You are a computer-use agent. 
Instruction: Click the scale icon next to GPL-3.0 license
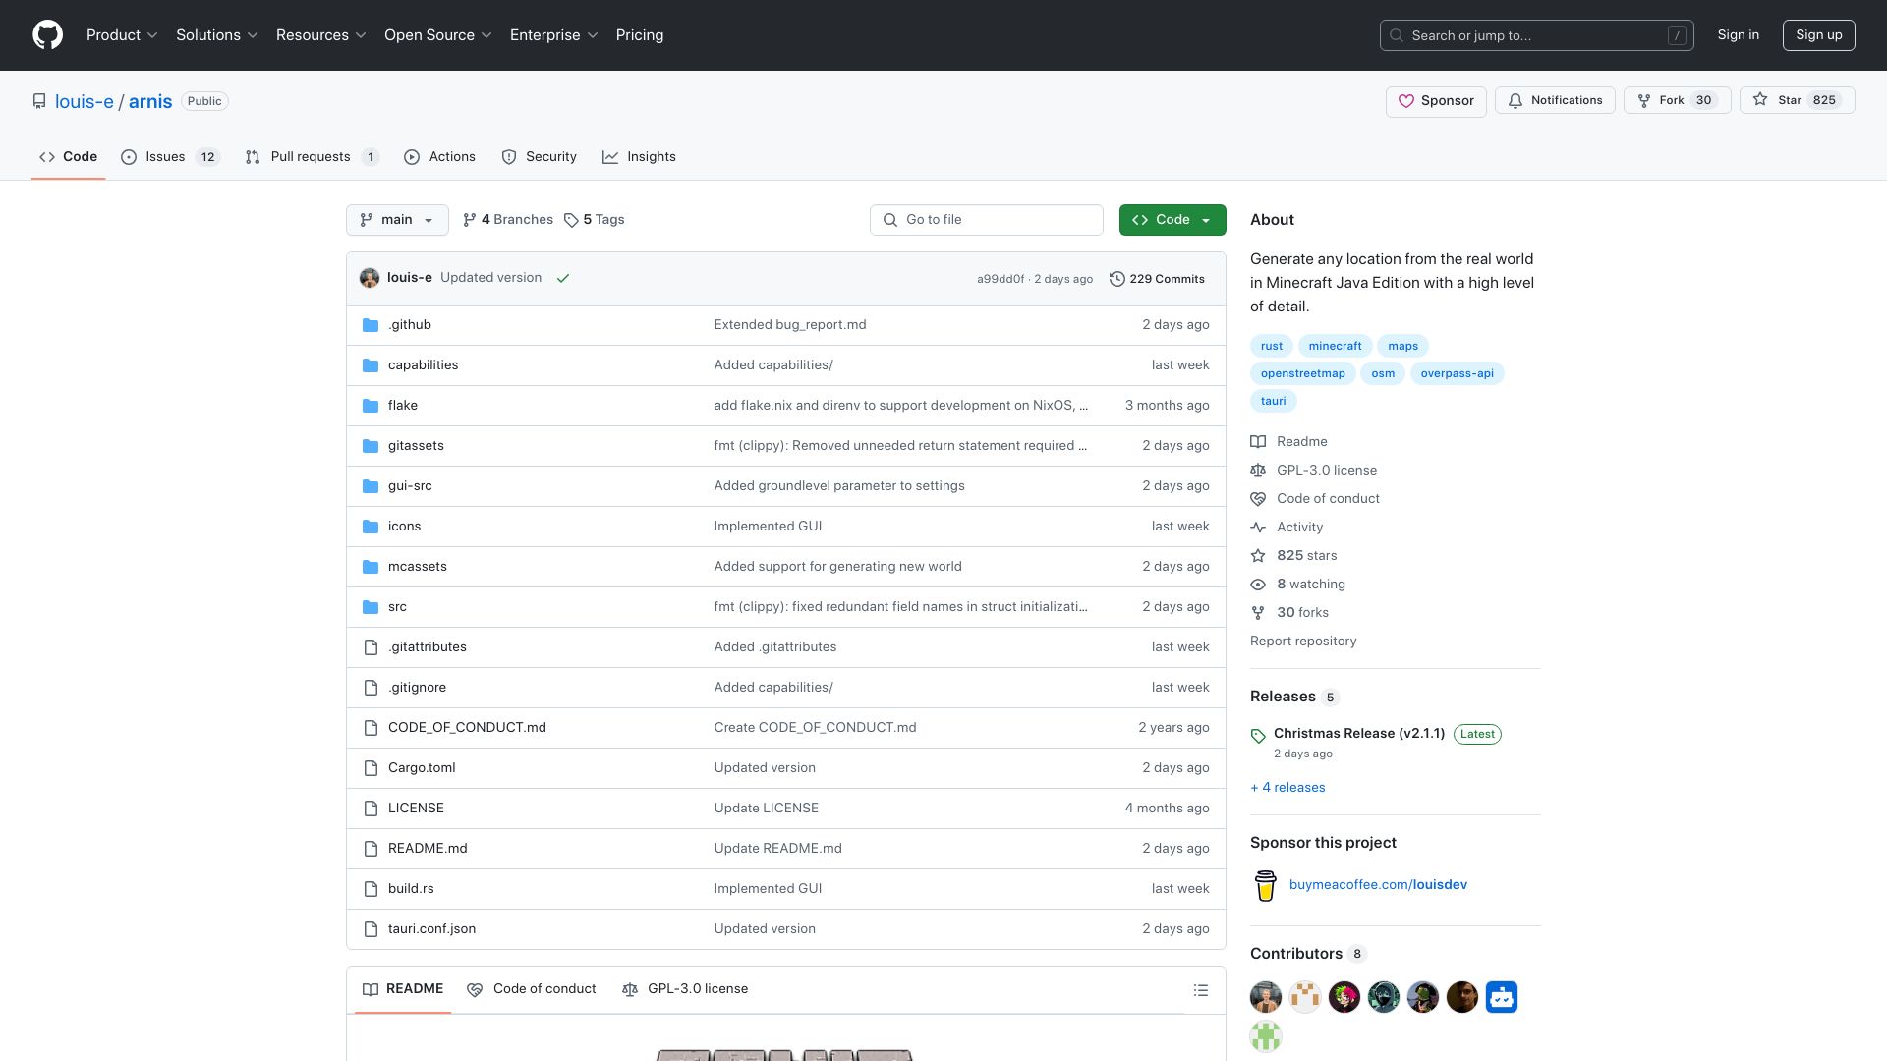[x=1258, y=471]
